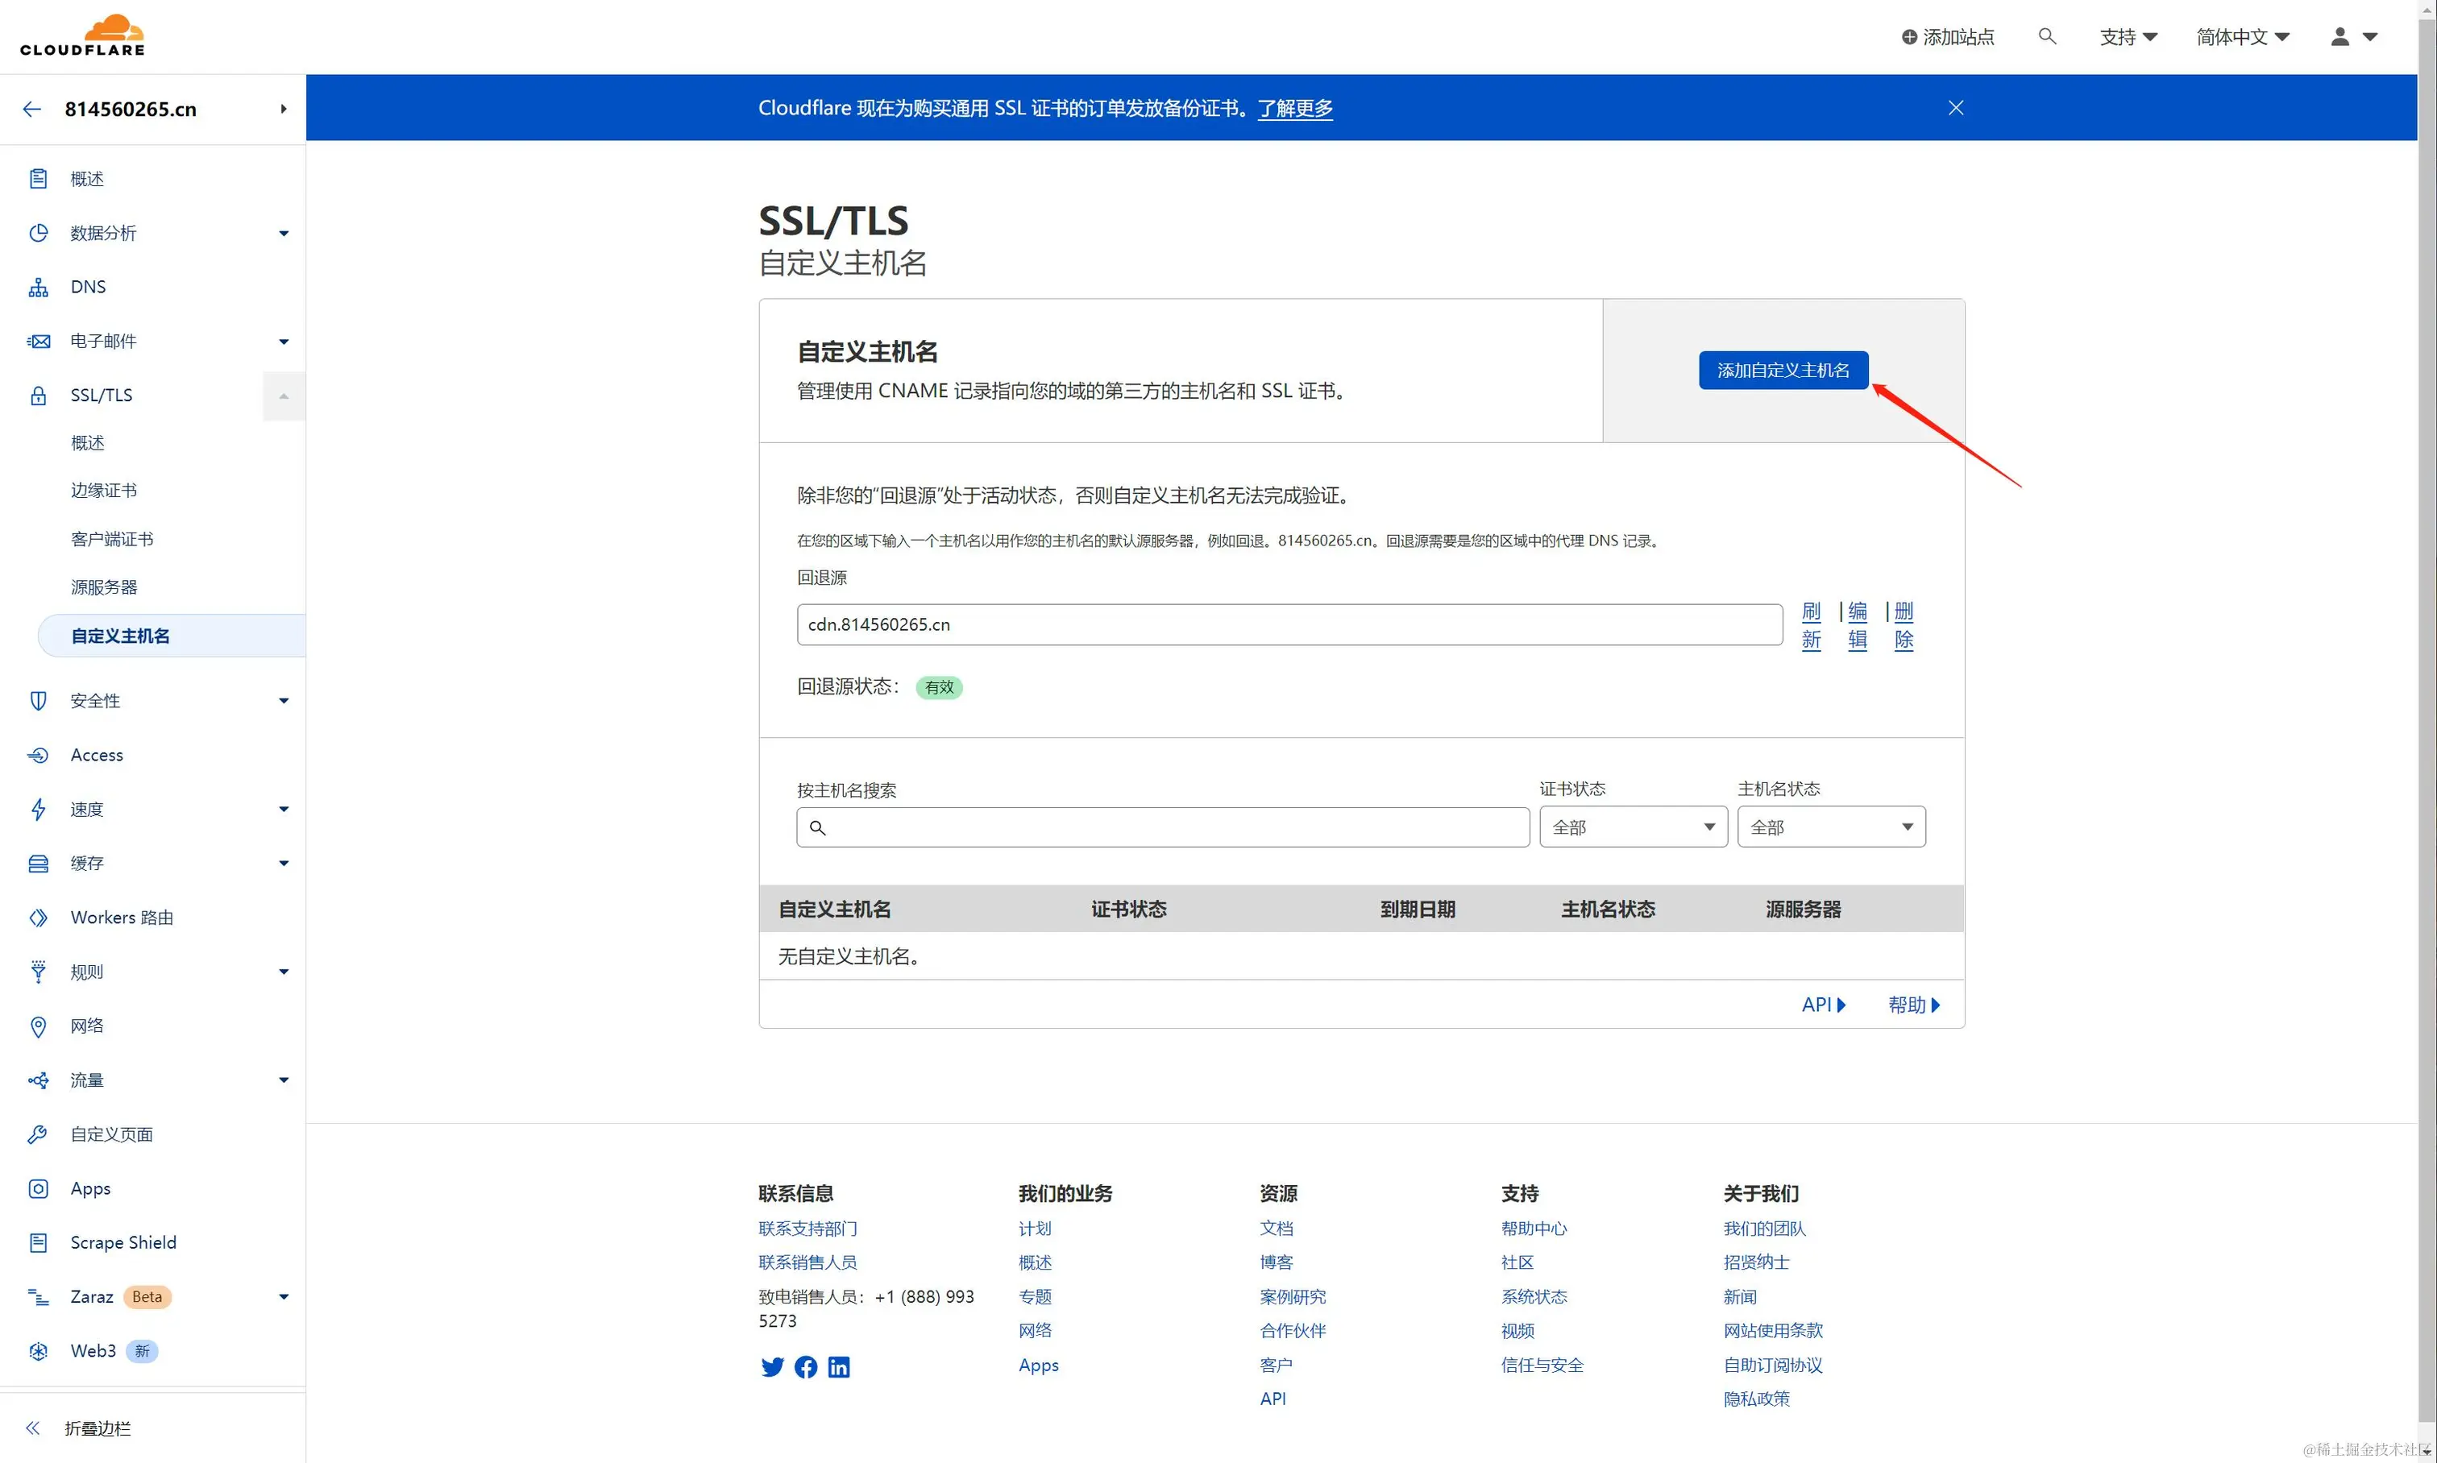Open the 主机名状态 dropdown
This screenshot has height=1463, width=2437.
point(1830,827)
